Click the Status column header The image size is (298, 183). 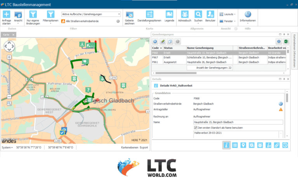pyautogui.click(x=175, y=48)
